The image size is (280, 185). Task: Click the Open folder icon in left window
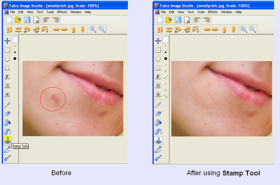[18, 20]
